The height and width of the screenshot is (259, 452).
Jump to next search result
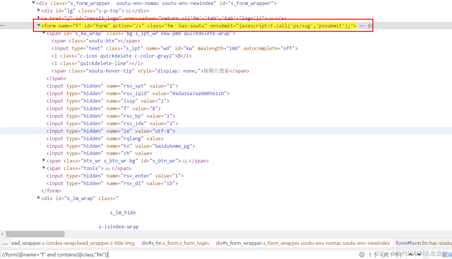coord(420,254)
